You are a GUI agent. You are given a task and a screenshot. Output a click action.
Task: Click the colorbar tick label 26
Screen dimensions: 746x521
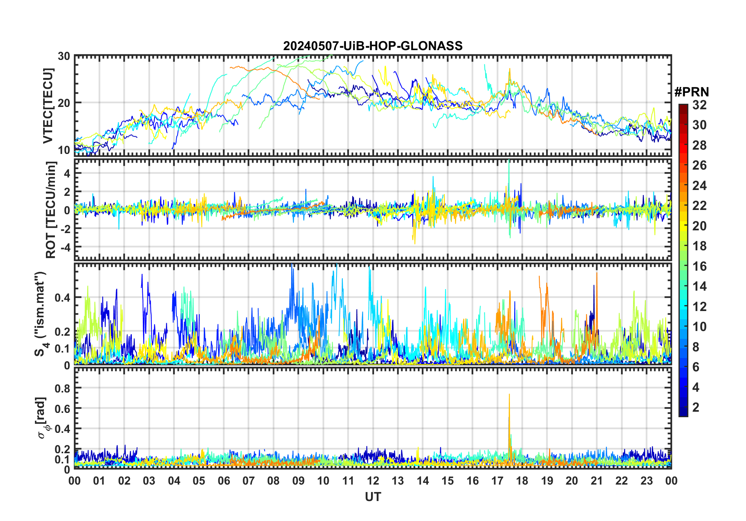click(x=699, y=165)
